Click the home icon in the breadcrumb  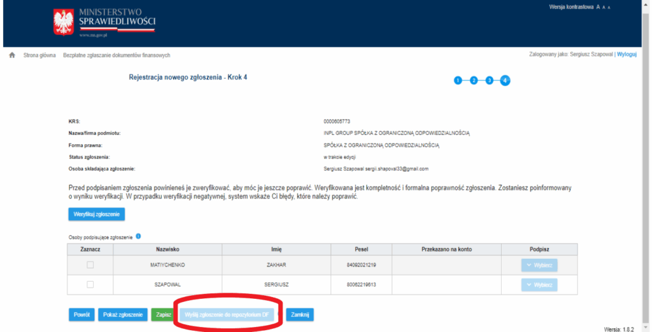[x=11, y=55]
